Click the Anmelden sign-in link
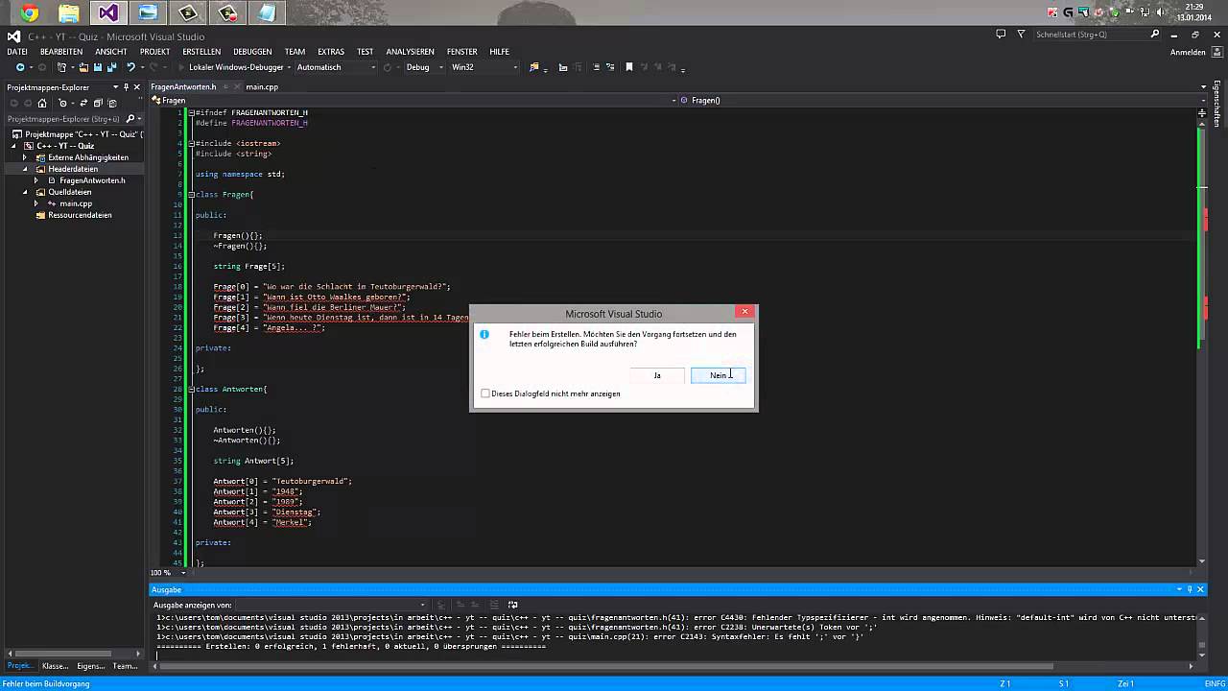 1188,52
